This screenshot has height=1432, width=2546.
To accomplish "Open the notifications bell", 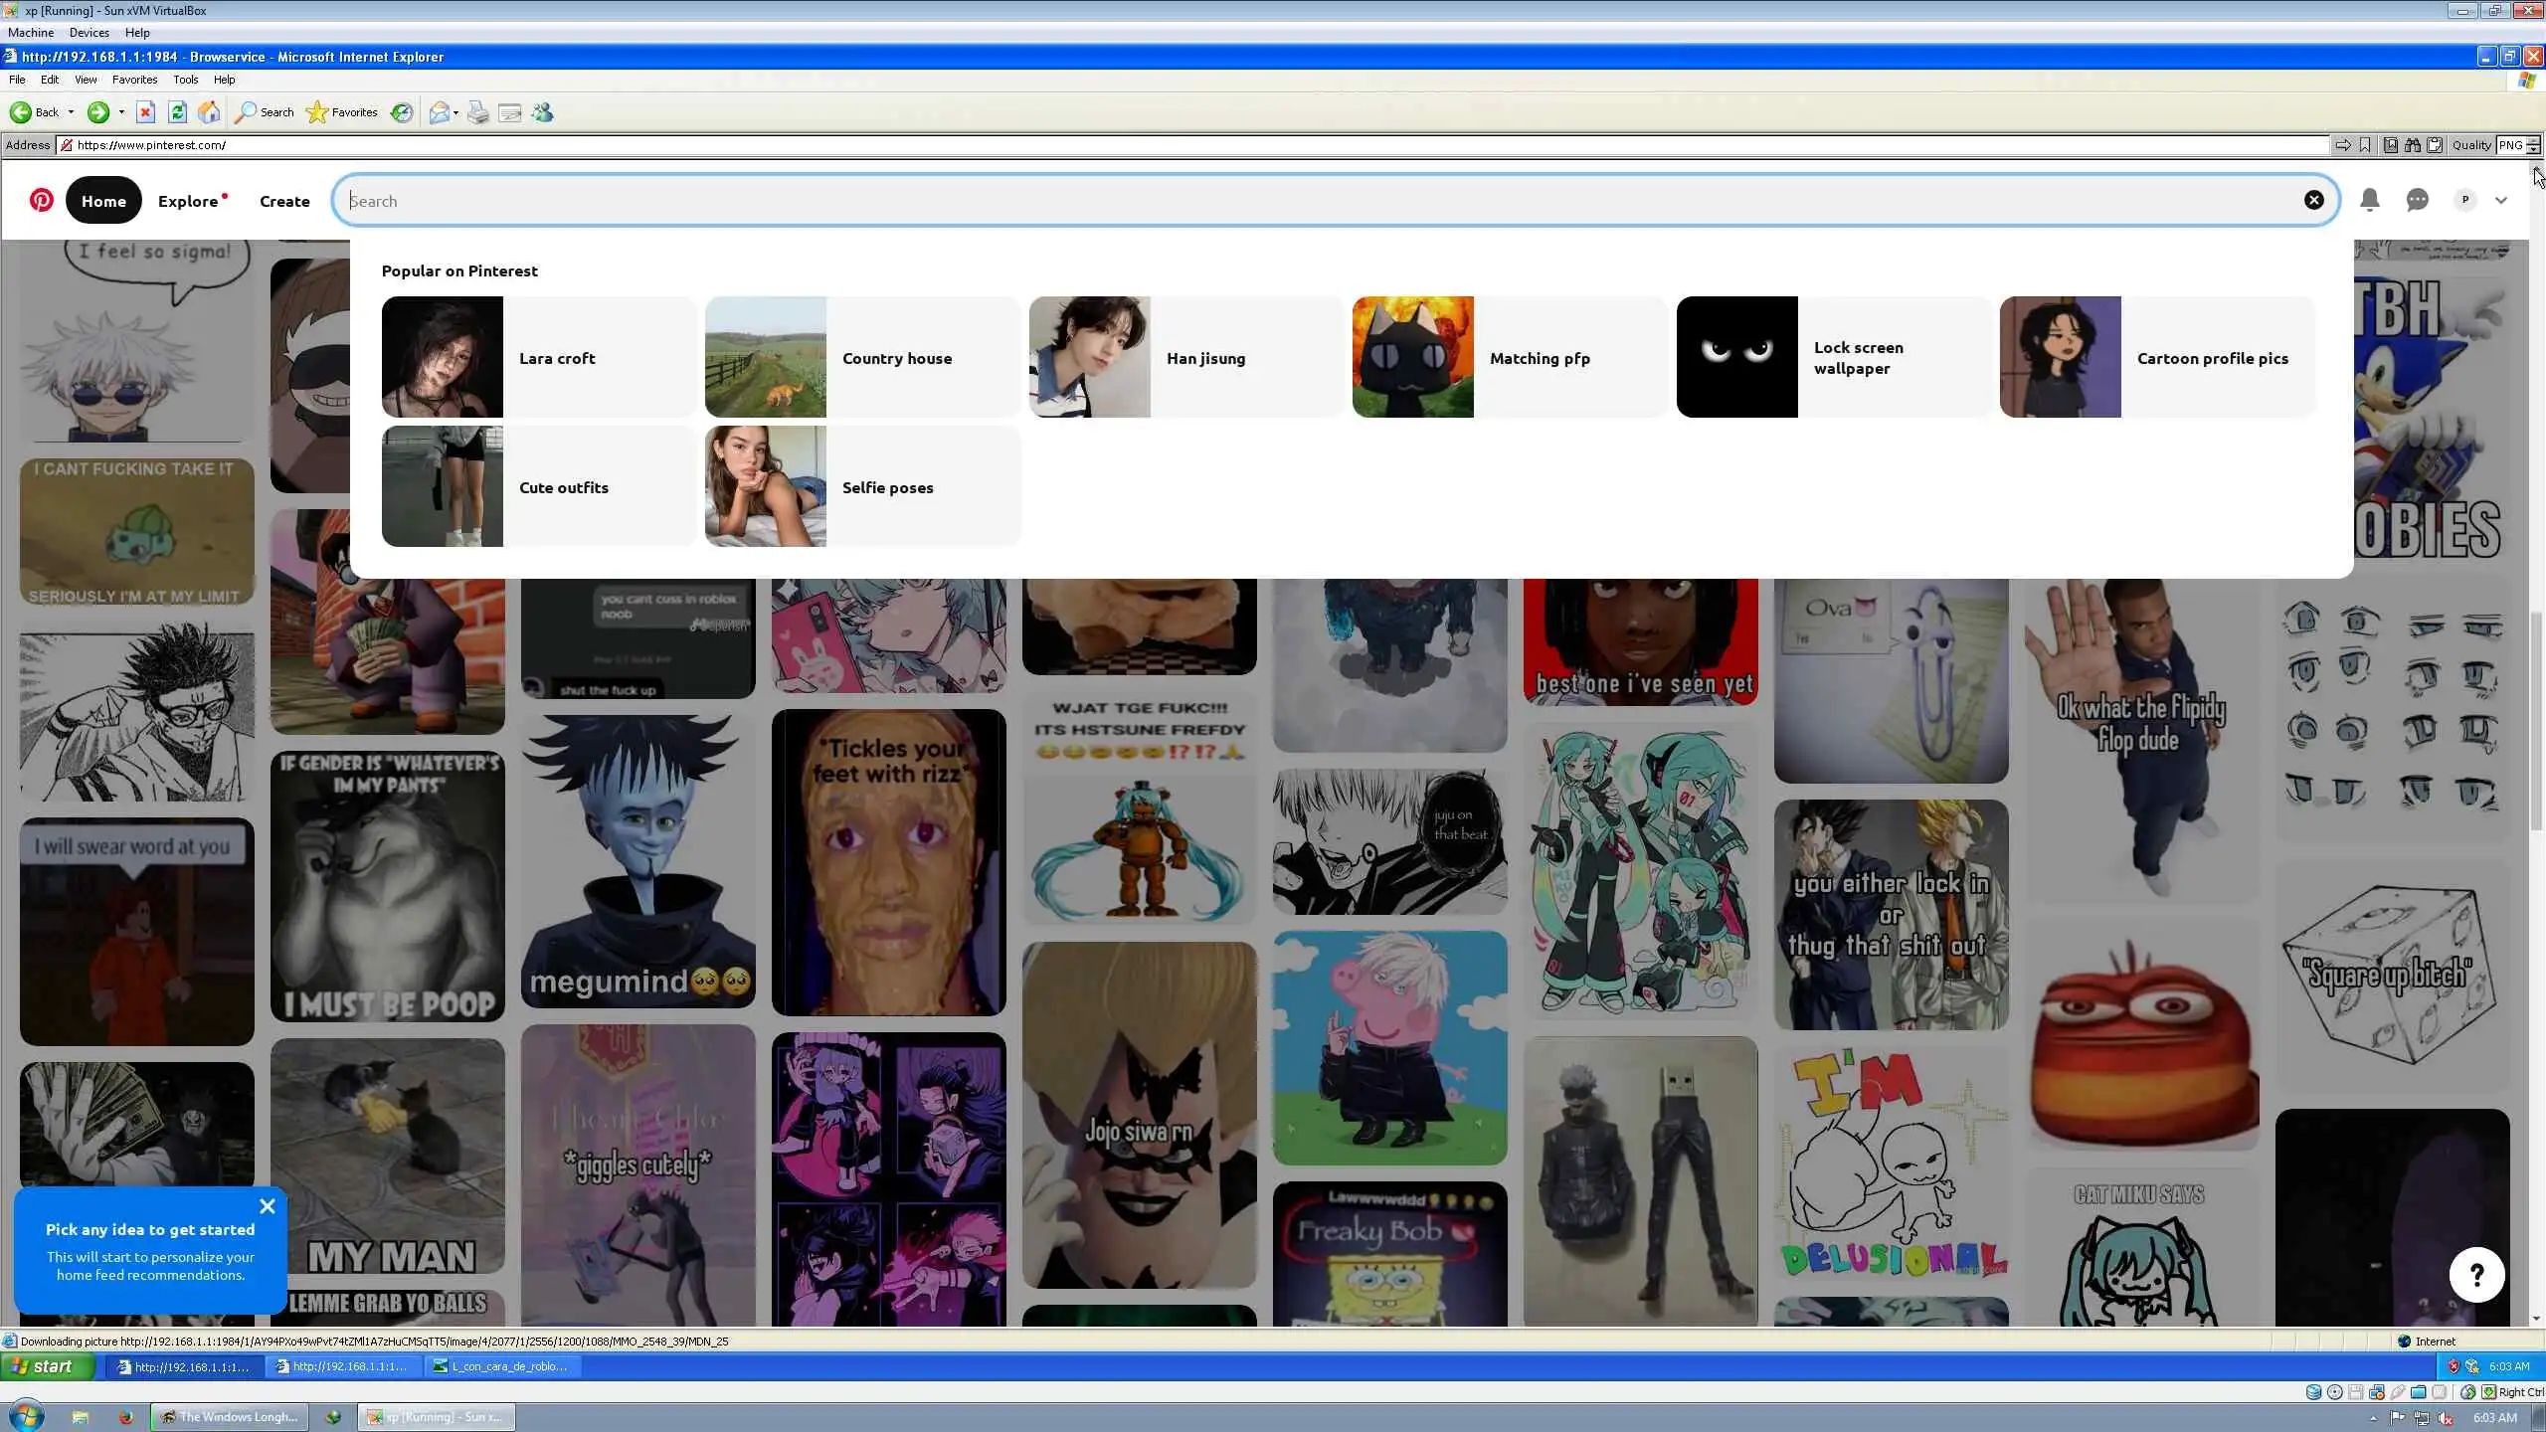I will (2370, 200).
